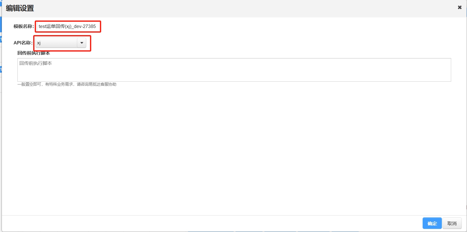Close the 编辑设置 dialog with the X icon
The width and height of the screenshot is (467, 232).
coord(460,7)
